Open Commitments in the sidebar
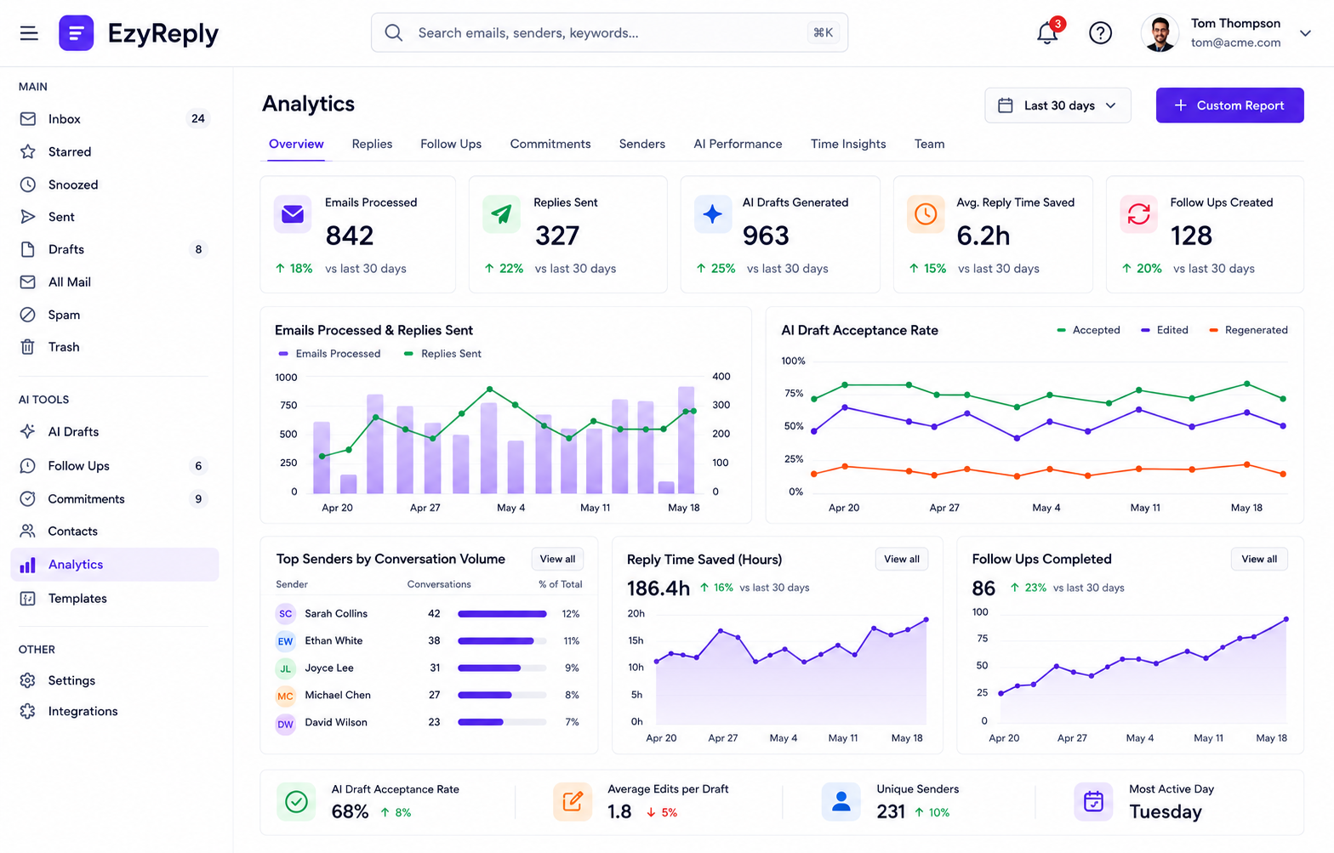Screen dimensions: 1334x853 tap(114, 499)
